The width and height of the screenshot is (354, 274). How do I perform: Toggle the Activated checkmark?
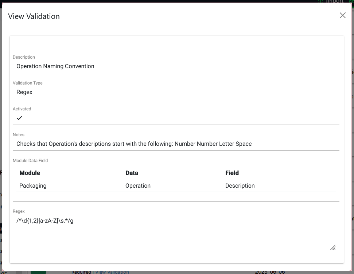[x=19, y=118]
